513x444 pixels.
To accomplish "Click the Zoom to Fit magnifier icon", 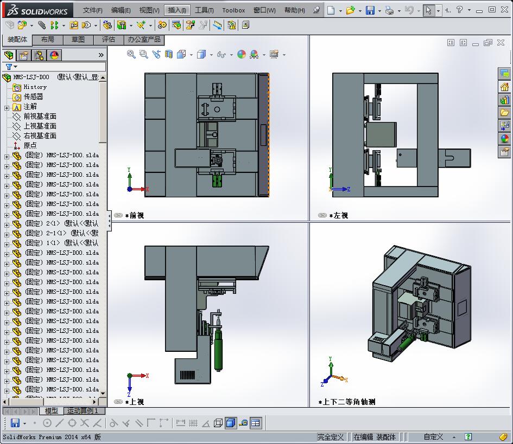I will point(131,54).
